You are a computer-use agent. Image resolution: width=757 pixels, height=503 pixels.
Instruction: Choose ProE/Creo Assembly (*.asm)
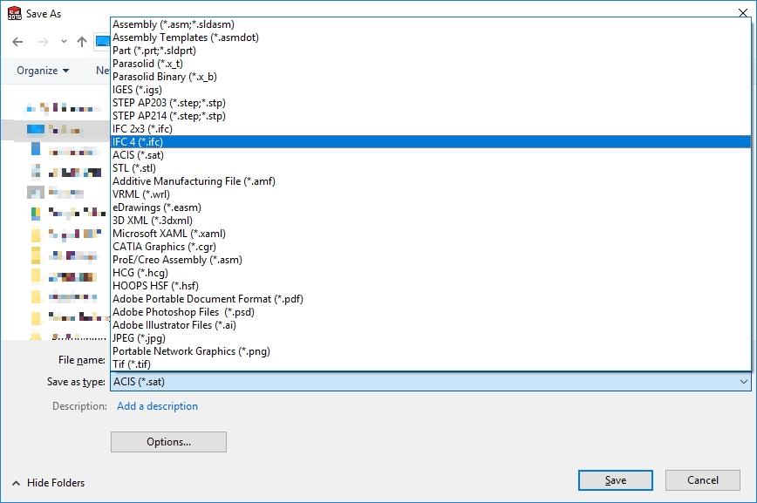coord(431,259)
